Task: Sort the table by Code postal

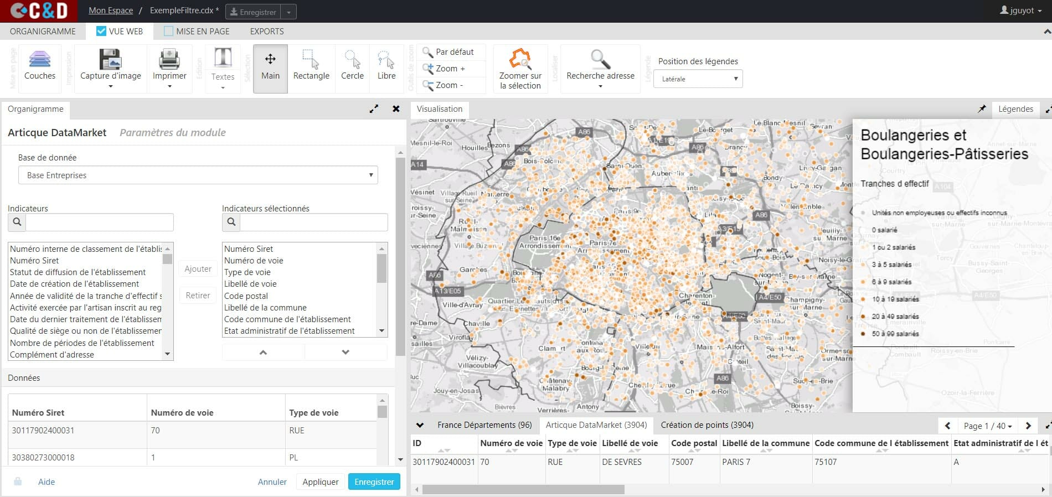Action: (694, 443)
